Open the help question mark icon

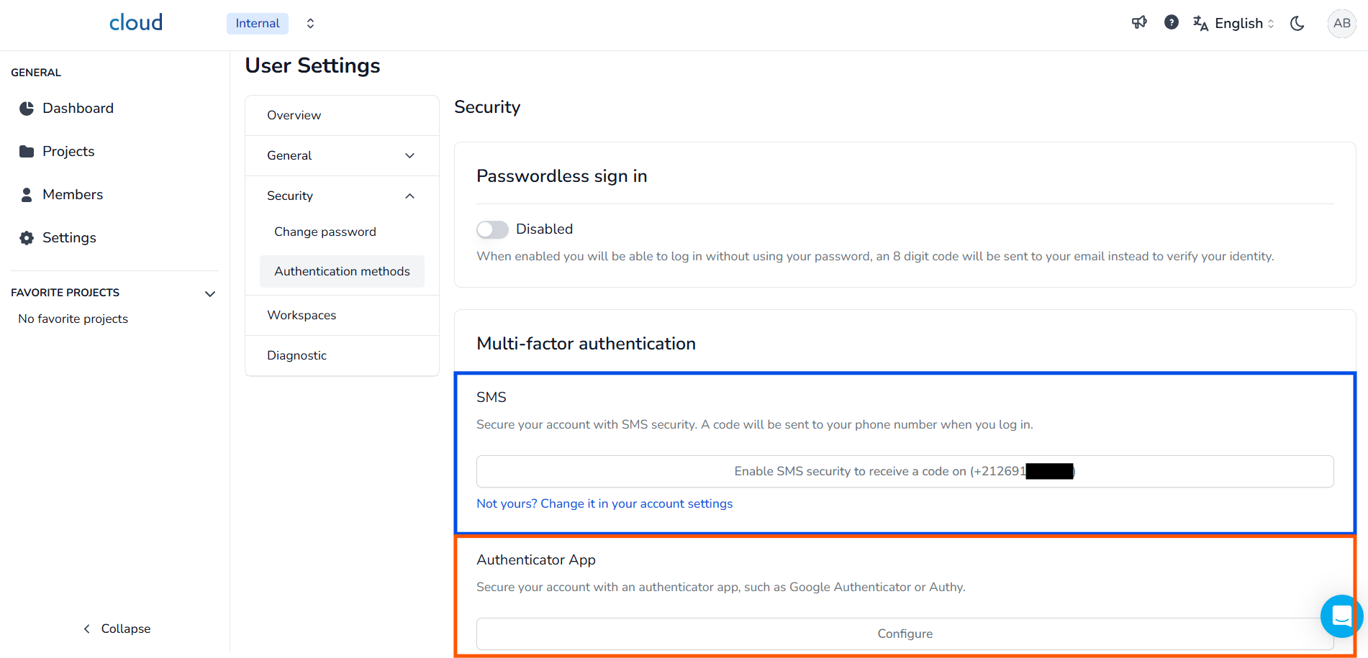[1171, 23]
